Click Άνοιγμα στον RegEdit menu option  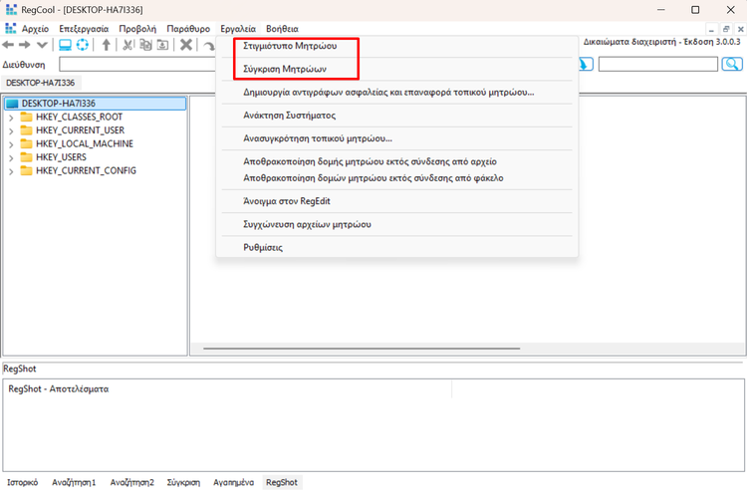[287, 201]
